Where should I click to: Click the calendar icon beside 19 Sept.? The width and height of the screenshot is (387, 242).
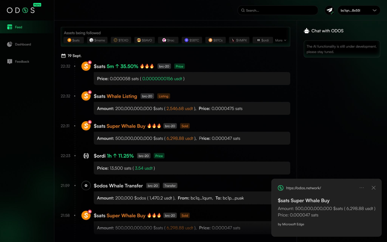click(x=63, y=56)
